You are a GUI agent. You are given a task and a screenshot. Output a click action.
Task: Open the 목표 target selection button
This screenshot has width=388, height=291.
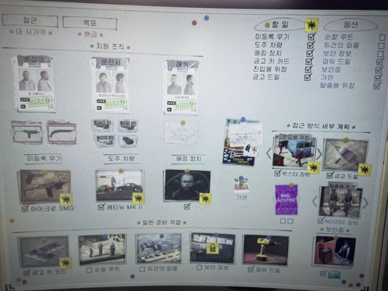(90, 23)
